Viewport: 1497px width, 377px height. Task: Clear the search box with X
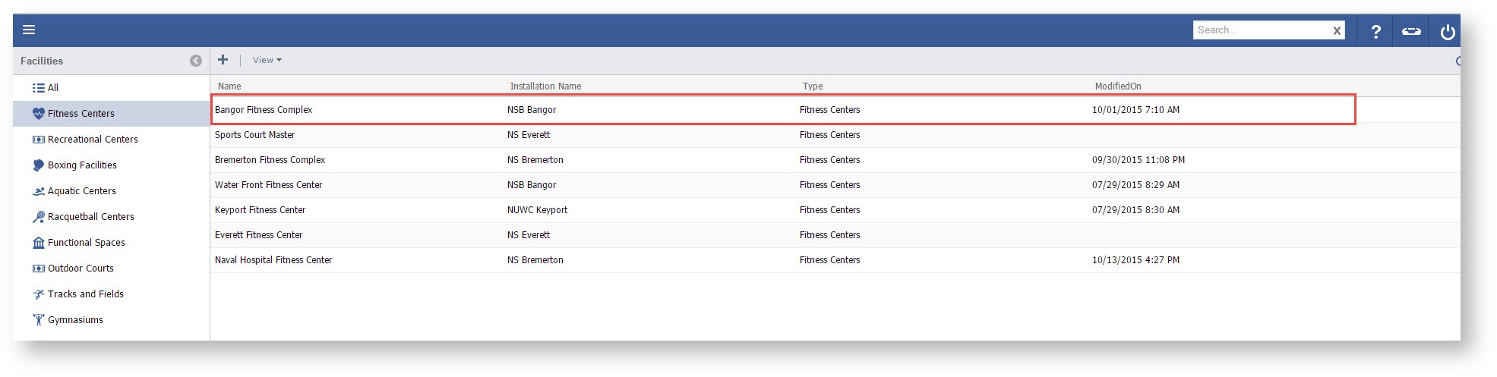(1336, 30)
